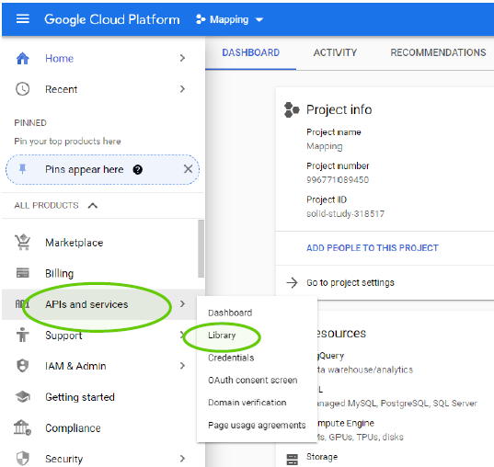Switch to the ACTIVITY tab

click(335, 52)
